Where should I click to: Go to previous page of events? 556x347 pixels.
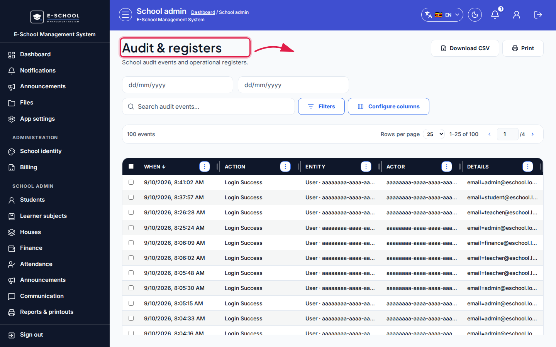point(490,134)
